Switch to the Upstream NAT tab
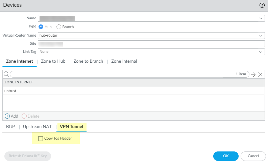Screen dimensions: 268x165 coord(37,127)
